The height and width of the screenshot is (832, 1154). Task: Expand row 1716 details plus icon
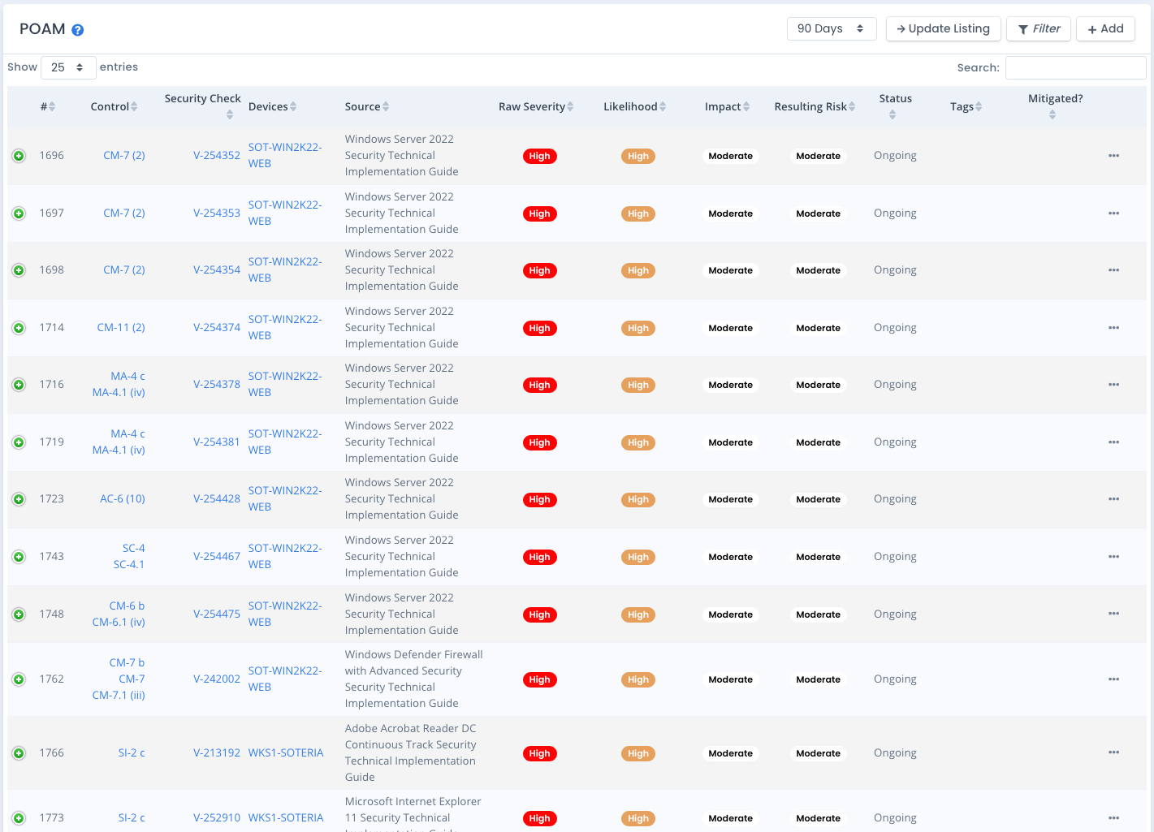pos(19,385)
